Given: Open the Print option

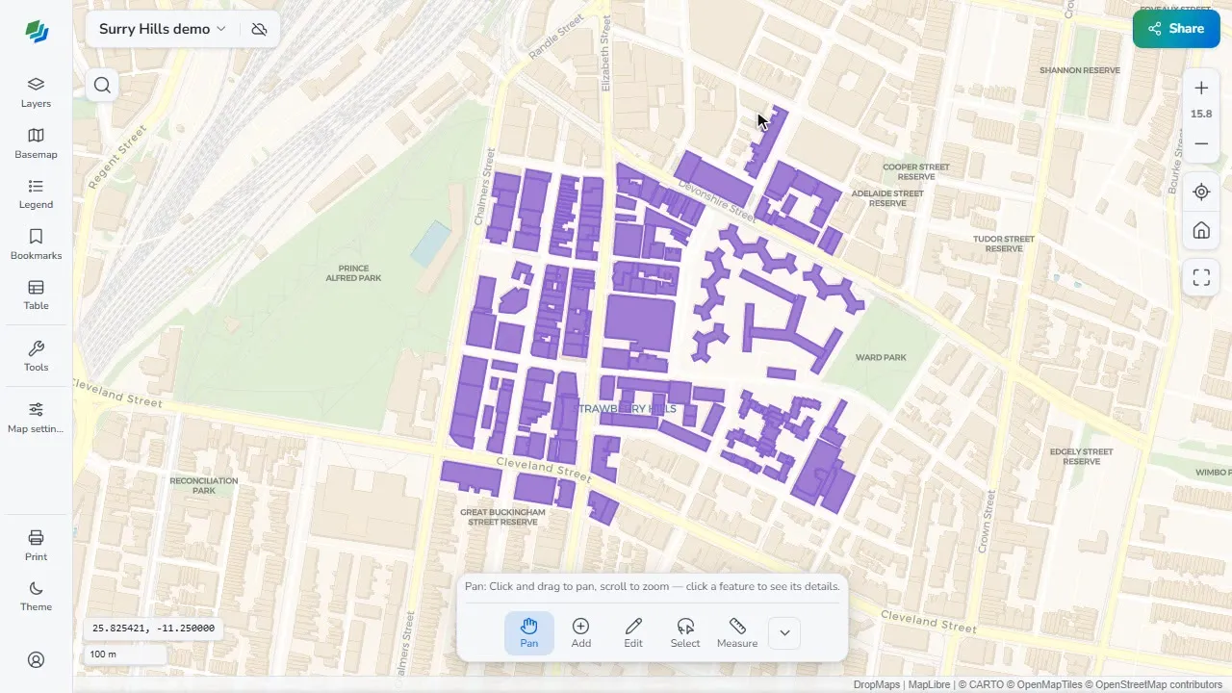Looking at the screenshot, I should coord(36,546).
